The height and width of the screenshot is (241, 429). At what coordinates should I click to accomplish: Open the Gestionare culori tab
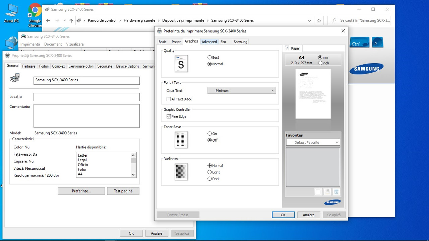pos(81,66)
